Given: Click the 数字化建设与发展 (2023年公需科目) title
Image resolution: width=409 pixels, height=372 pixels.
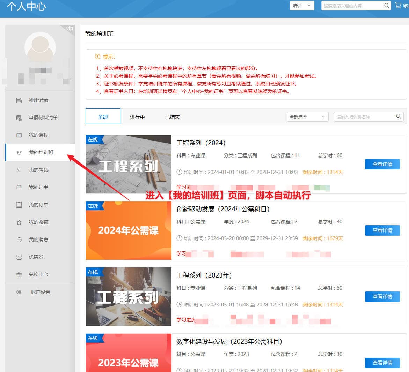Looking at the screenshot, I should (x=229, y=342).
